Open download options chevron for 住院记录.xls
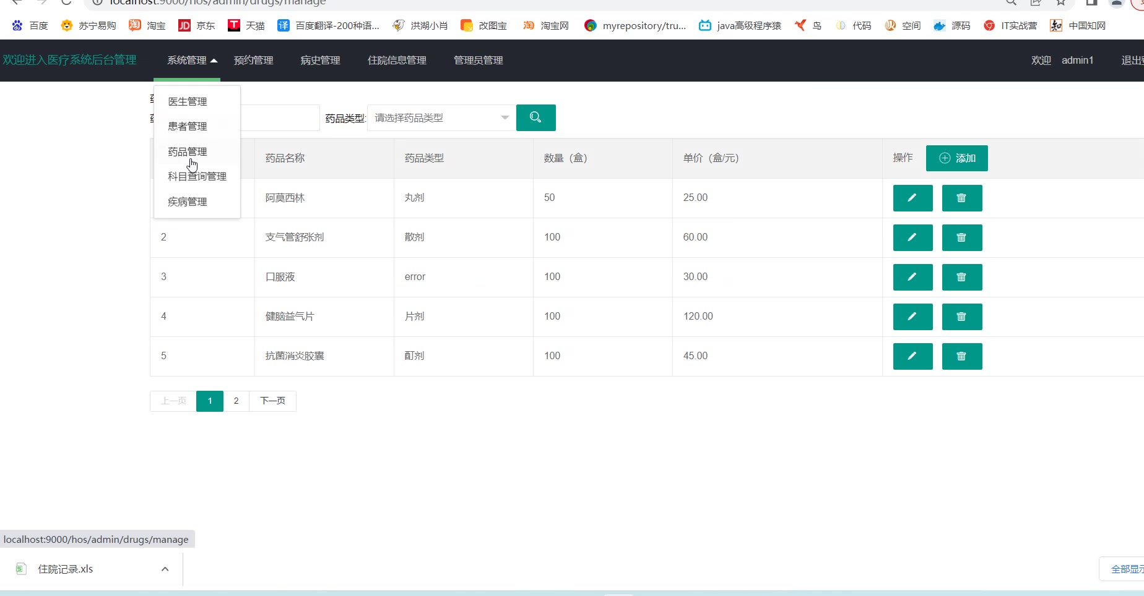This screenshot has height=596, width=1144. pyautogui.click(x=165, y=569)
